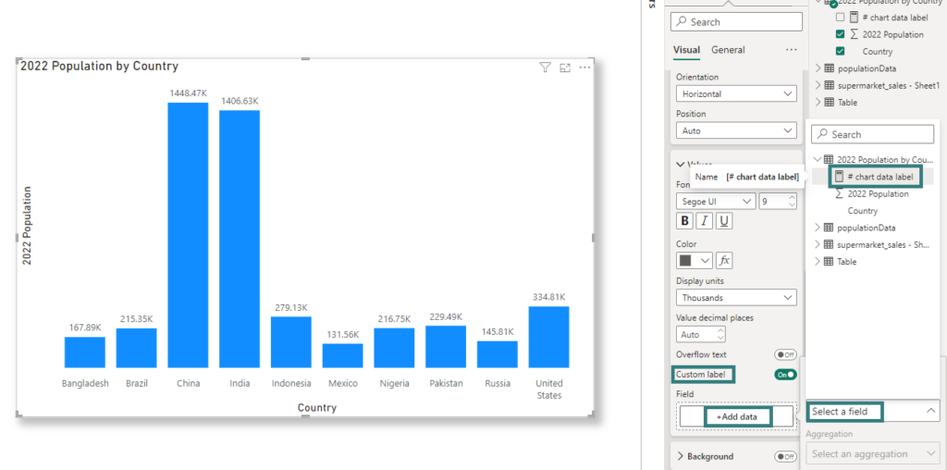The image size is (947, 470).
Task: Click the 2022 Population y-axis title
Action: coord(27,225)
